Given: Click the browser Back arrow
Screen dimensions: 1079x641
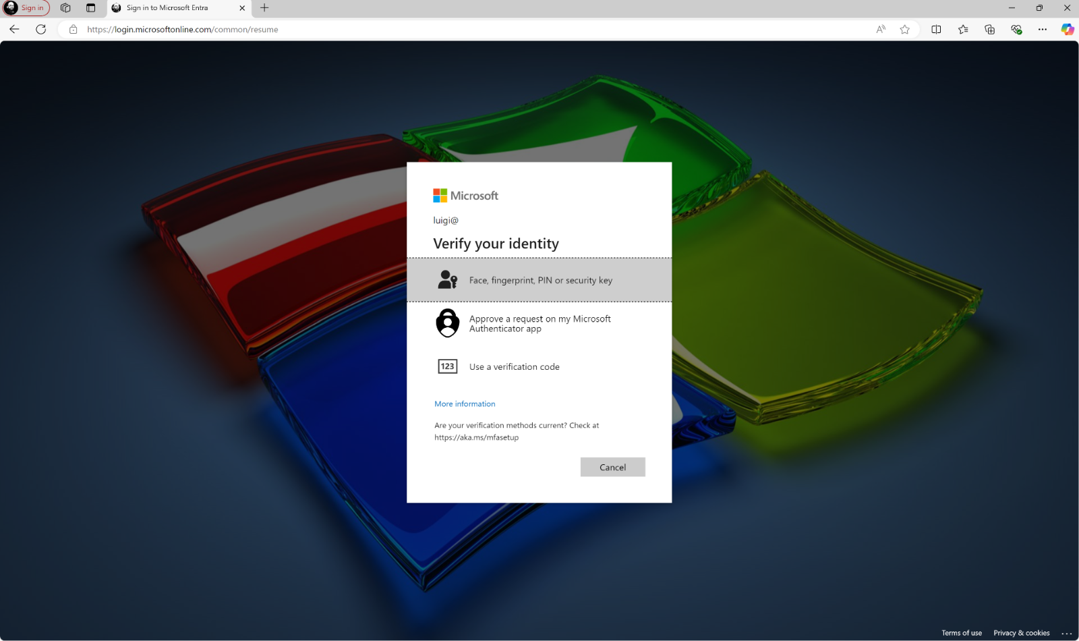Looking at the screenshot, I should (14, 29).
